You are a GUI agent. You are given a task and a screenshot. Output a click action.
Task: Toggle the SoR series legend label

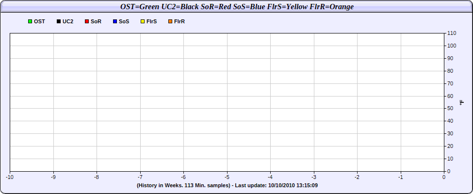(96, 22)
